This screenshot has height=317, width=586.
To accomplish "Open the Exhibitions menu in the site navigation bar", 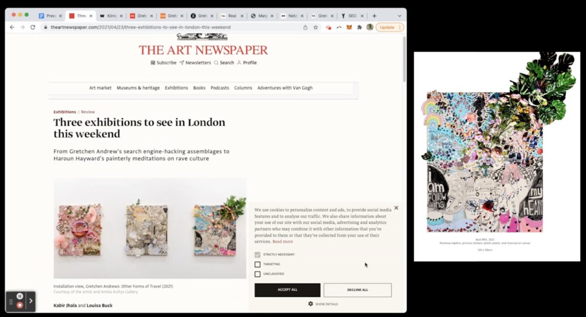I will point(176,88).
